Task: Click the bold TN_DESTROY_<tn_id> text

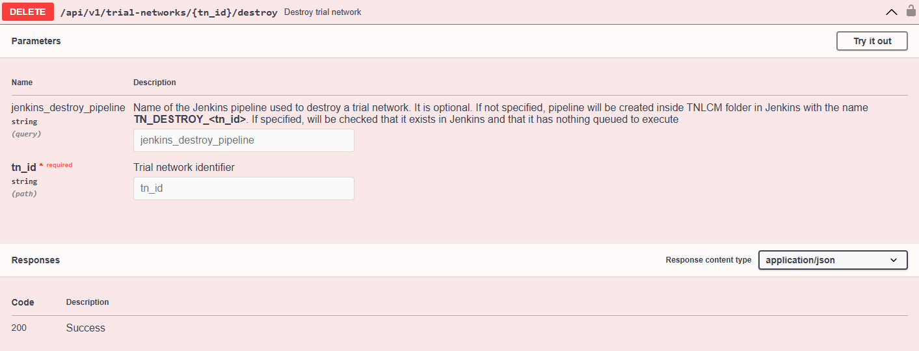Action: click(190, 120)
